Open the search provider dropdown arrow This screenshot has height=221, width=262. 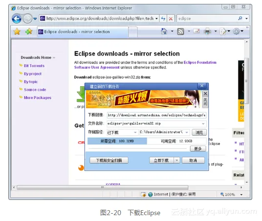(x=246, y=19)
